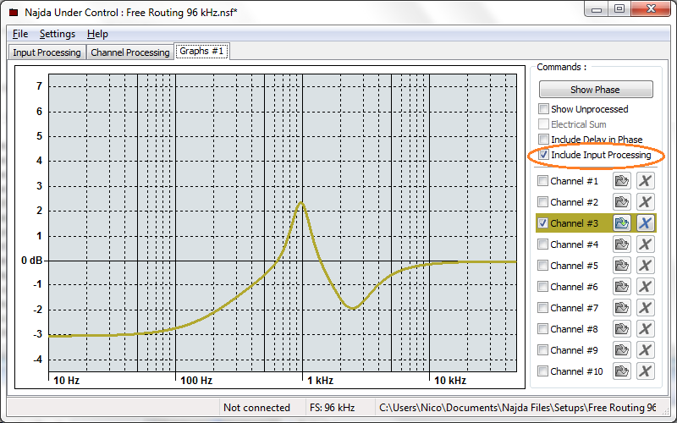Load a file for Channel #5
The height and width of the screenshot is (423, 677).
[x=622, y=266]
